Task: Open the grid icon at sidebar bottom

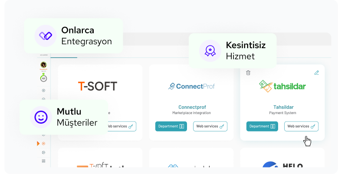Action: click(43, 161)
